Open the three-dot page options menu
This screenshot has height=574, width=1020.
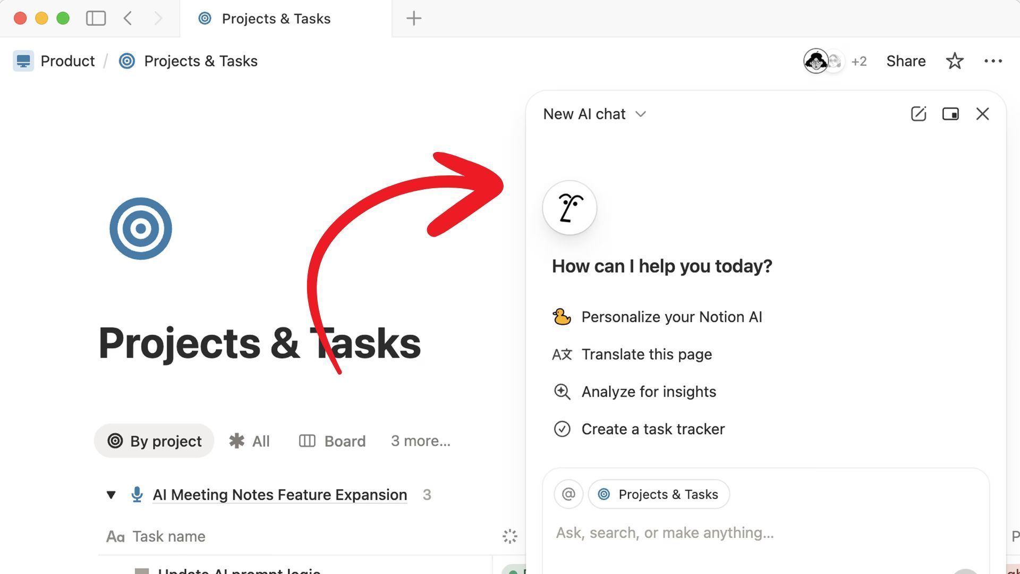pos(992,61)
